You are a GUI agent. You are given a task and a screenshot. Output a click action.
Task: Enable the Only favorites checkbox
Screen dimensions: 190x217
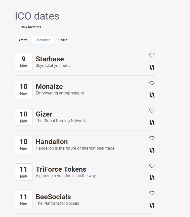[17, 27]
